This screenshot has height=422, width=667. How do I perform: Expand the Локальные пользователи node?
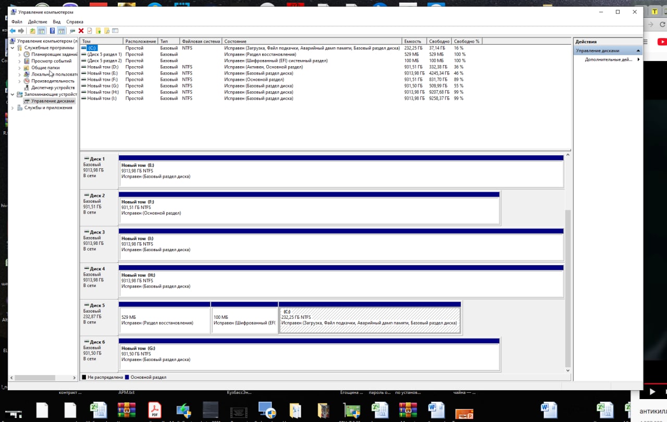coord(20,75)
